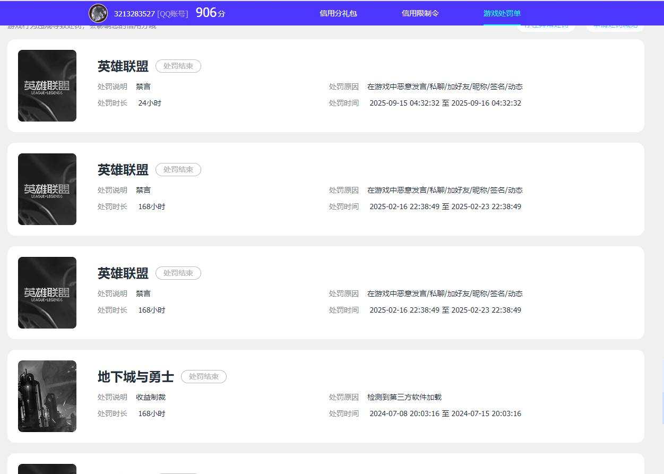Click the 地下城与勇士 card title
This screenshot has width=664, height=474.
(x=136, y=377)
